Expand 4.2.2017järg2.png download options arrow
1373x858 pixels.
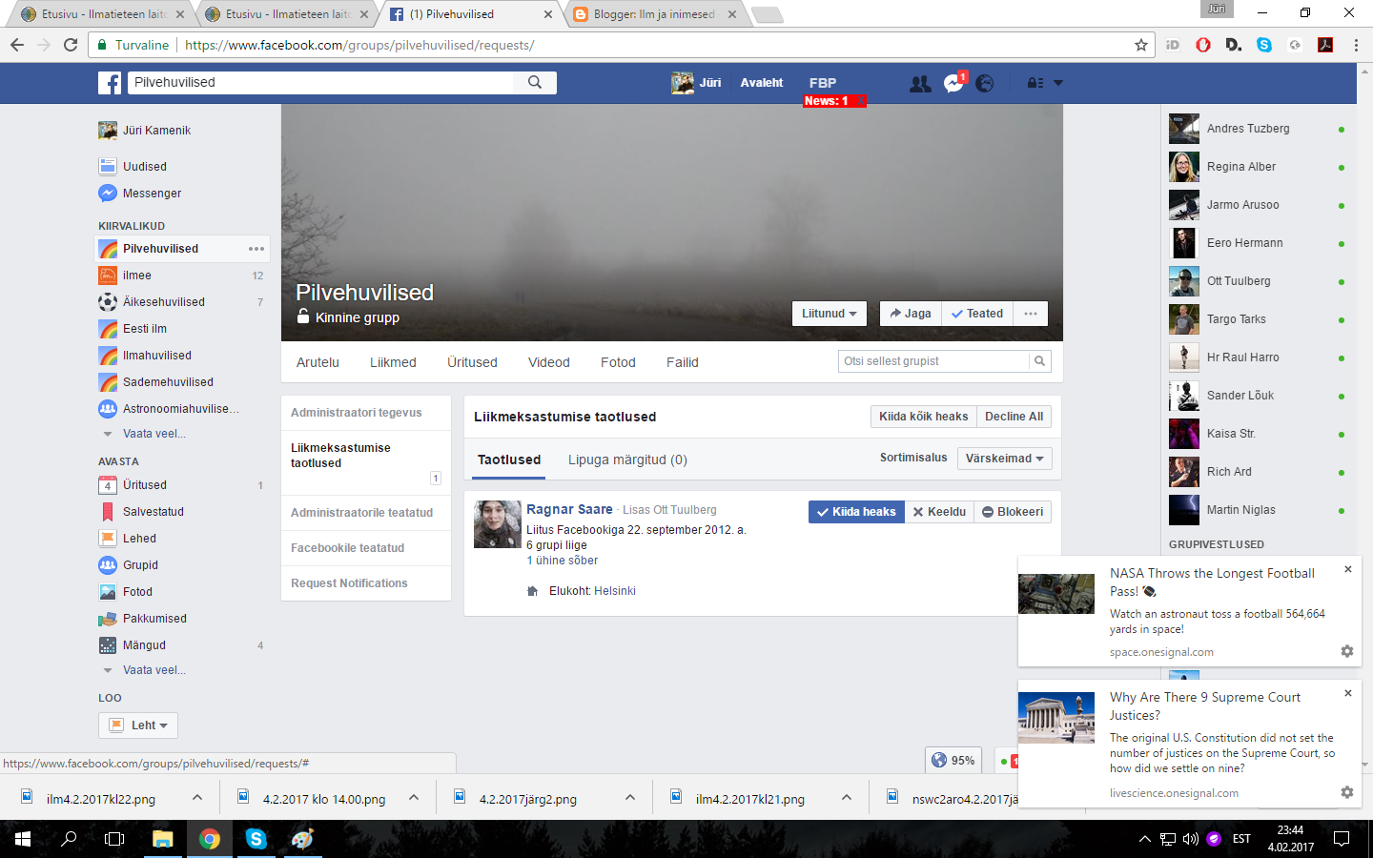pyautogui.click(x=630, y=797)
